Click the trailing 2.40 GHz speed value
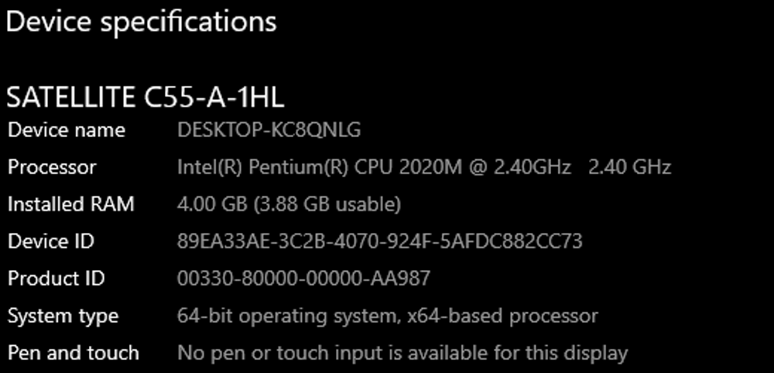 (629, 167)
